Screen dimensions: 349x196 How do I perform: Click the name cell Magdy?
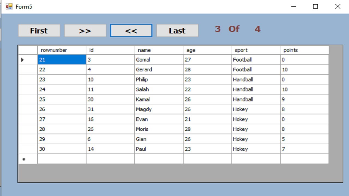click(159, 109)
